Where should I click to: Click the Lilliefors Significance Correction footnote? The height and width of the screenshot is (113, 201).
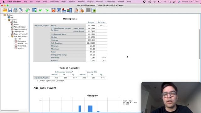tap(50, 81)
